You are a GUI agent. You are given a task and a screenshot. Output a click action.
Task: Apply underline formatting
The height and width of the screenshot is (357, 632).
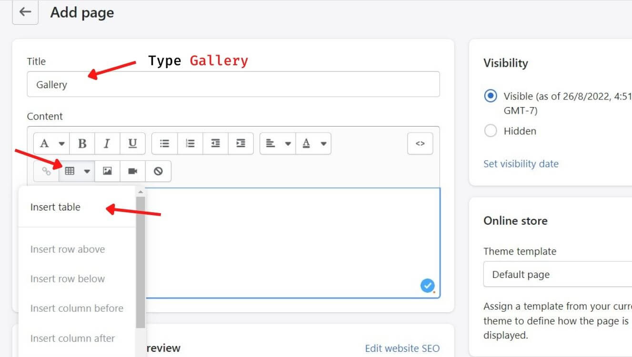[x=132, y=143]
